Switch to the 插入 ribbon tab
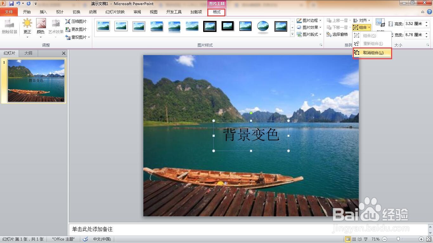 [x=43, y=12]
